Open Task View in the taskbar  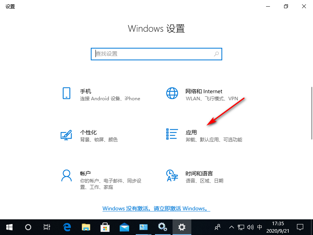47,227
